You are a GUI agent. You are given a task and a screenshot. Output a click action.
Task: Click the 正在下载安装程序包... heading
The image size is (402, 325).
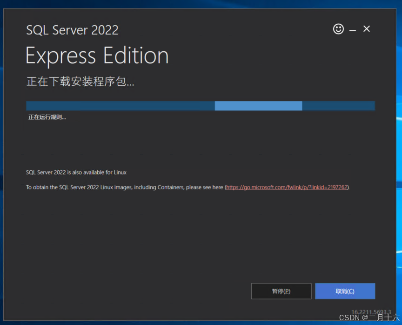[80, 82]
